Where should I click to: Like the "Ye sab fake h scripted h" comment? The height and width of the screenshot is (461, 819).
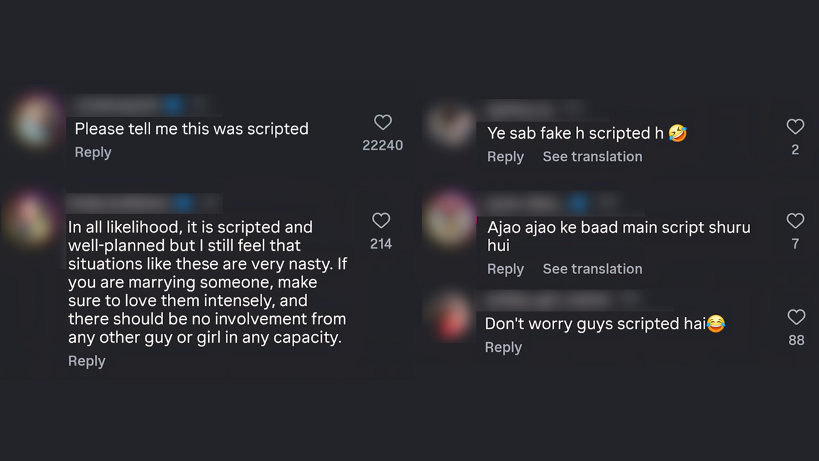point(795,126)
